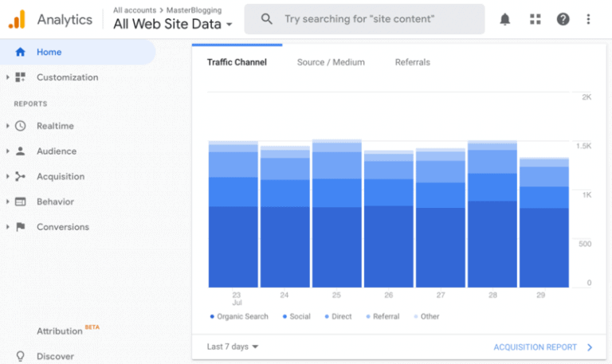
Task: Click the Audience person icon
Action: pos(20,151)
